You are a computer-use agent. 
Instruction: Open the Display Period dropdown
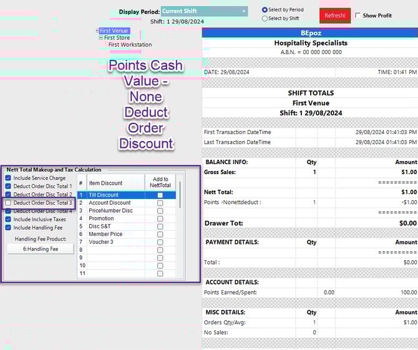(x=243, y=11)
